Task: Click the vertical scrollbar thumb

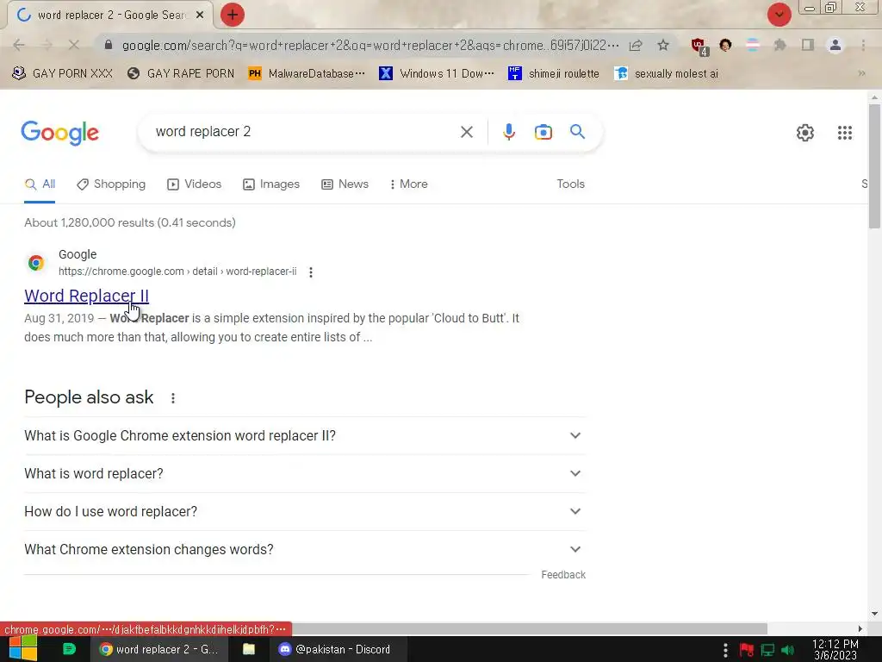Action: [x=874, y=166]
